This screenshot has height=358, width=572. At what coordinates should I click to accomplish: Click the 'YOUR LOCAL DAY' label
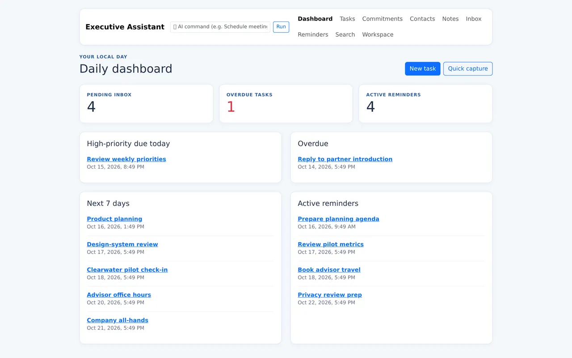[x=103, y=57]
